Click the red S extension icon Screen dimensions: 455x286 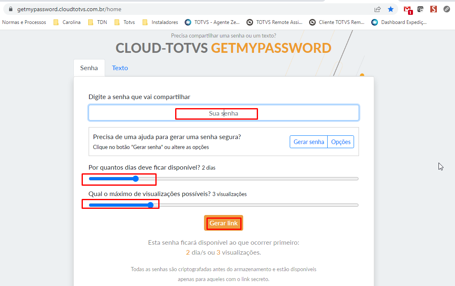pyautogui.click(x=434, y=9)
